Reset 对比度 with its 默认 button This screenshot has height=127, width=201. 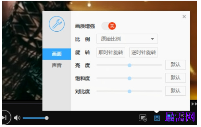[x=175, y=91]
